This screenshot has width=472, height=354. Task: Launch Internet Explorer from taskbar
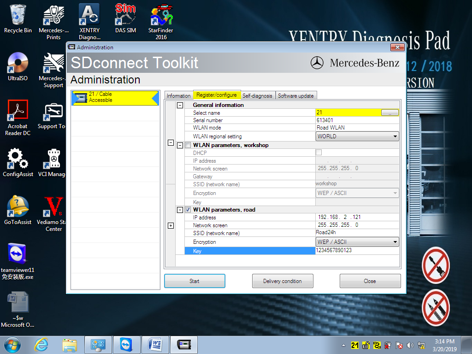(41, 345)
